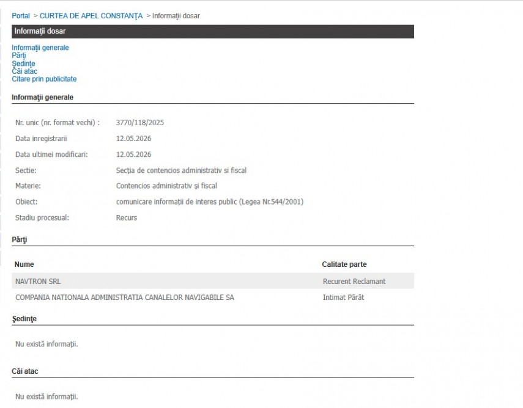The image size is (523, 408).
Task: Click the Obiect value about Legea Nr.544/2001
Action: point(210,202)
